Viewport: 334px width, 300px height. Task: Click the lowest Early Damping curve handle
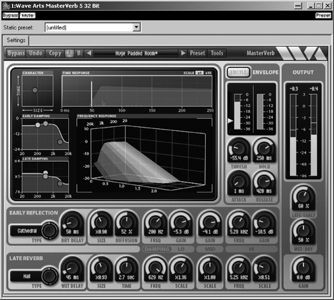(60, 142)
